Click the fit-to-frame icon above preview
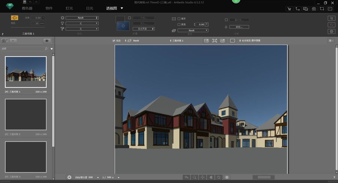338x183 pixels. [214, 41]
